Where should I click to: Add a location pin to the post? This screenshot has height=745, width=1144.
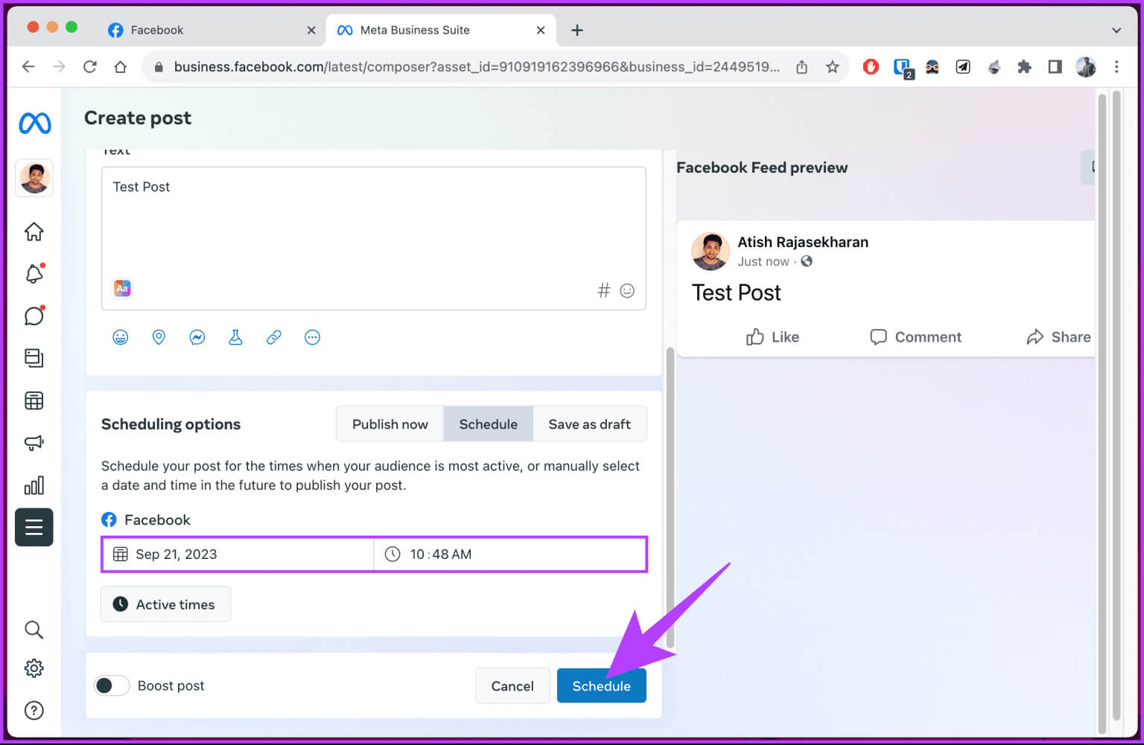click(159, 337)
